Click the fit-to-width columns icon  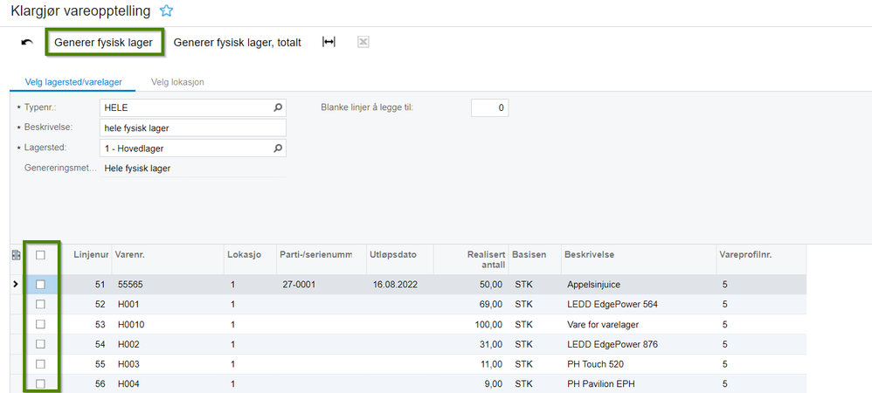tap(329, 42)
